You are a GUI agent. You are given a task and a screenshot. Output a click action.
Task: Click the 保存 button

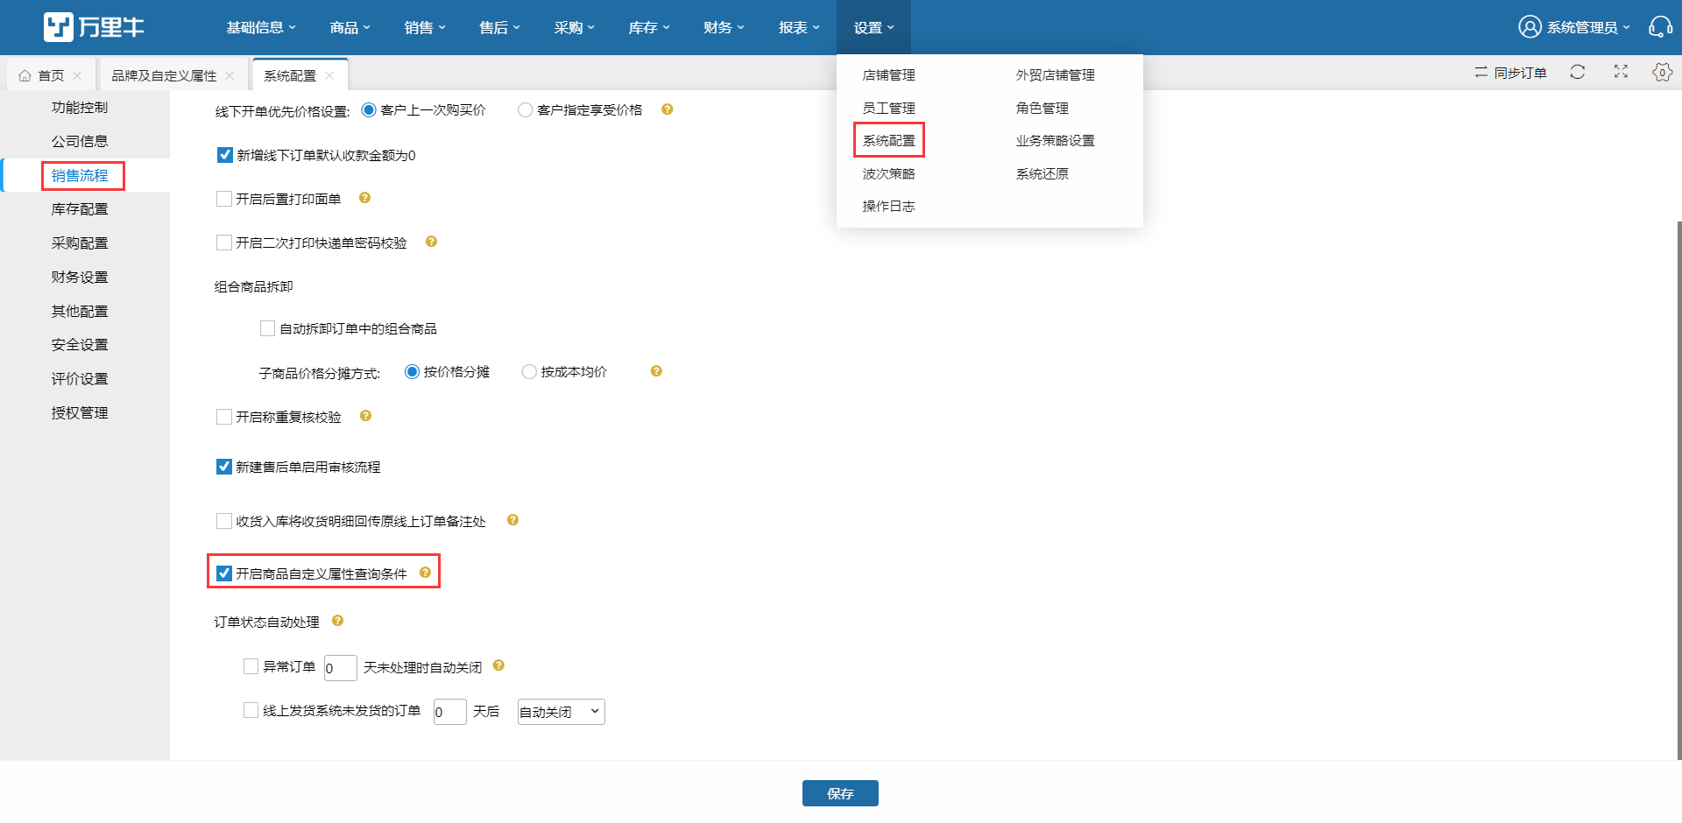coord(840,793)
